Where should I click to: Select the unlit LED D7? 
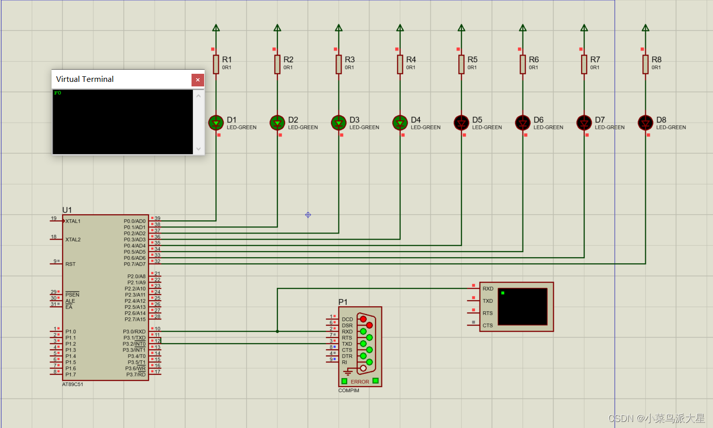coord(584,122)
